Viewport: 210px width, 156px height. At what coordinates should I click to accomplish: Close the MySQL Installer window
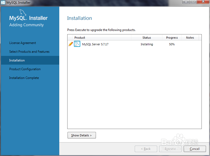point(203,2)
